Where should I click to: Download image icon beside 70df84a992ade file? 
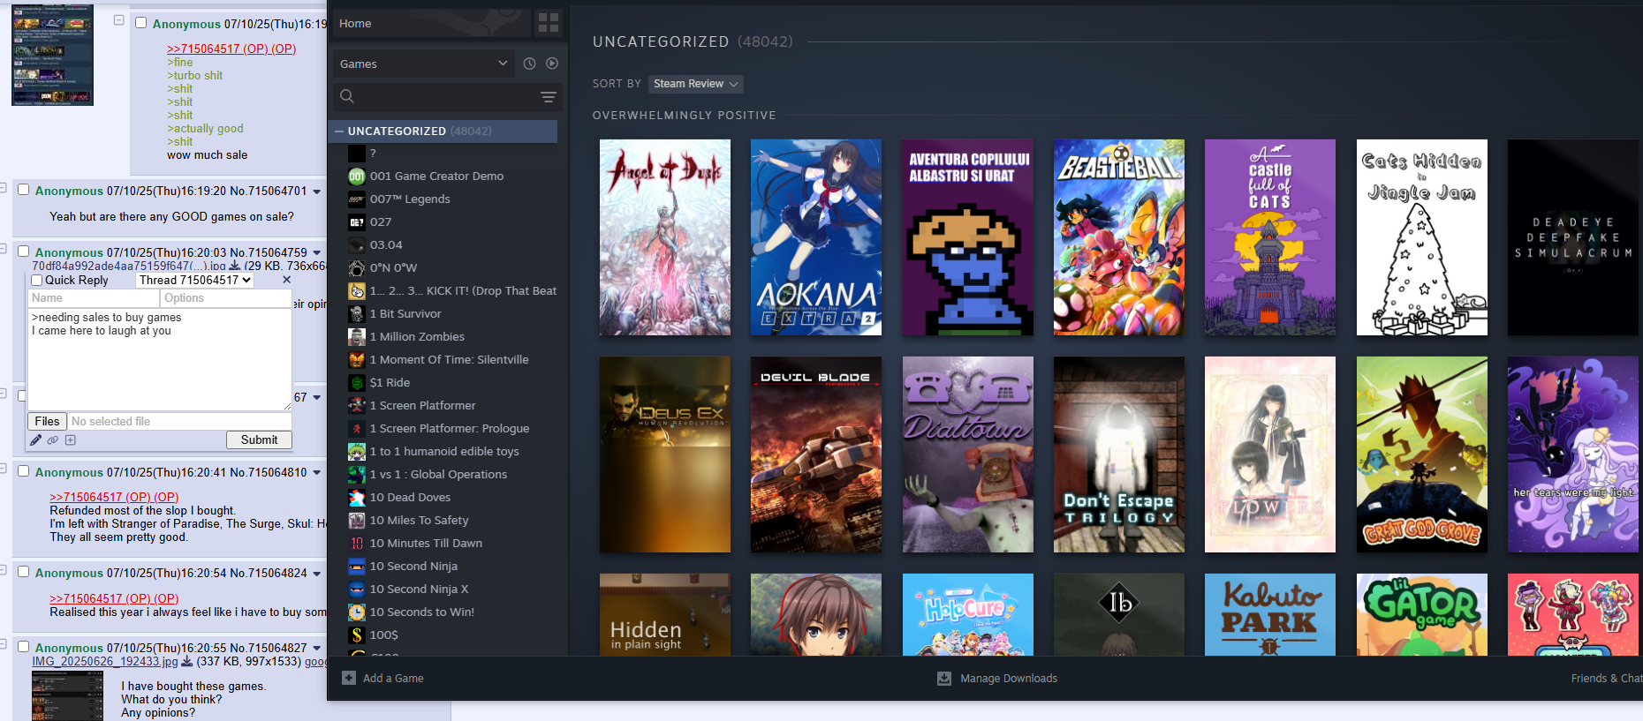coord(235,266)
